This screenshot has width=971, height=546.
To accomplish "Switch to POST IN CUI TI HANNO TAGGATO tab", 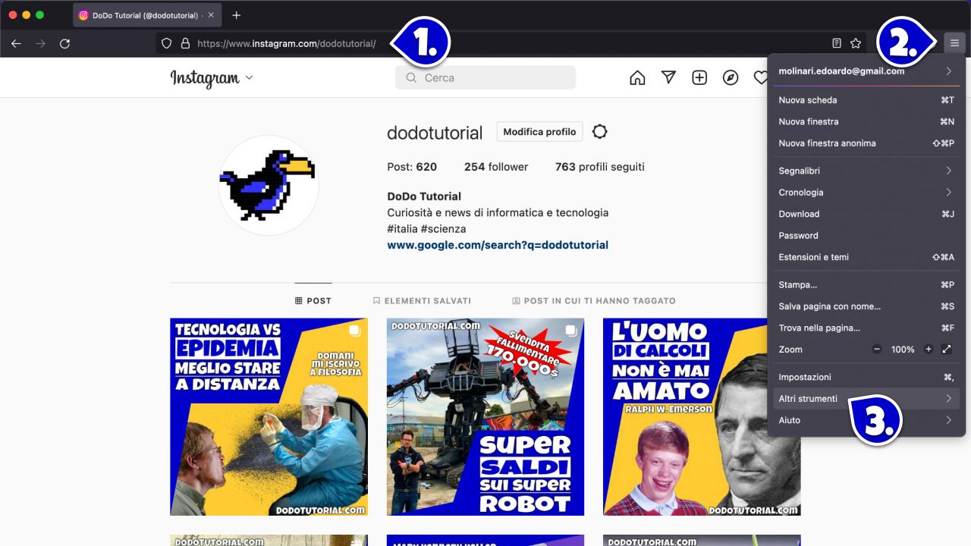I will (594, 300).
